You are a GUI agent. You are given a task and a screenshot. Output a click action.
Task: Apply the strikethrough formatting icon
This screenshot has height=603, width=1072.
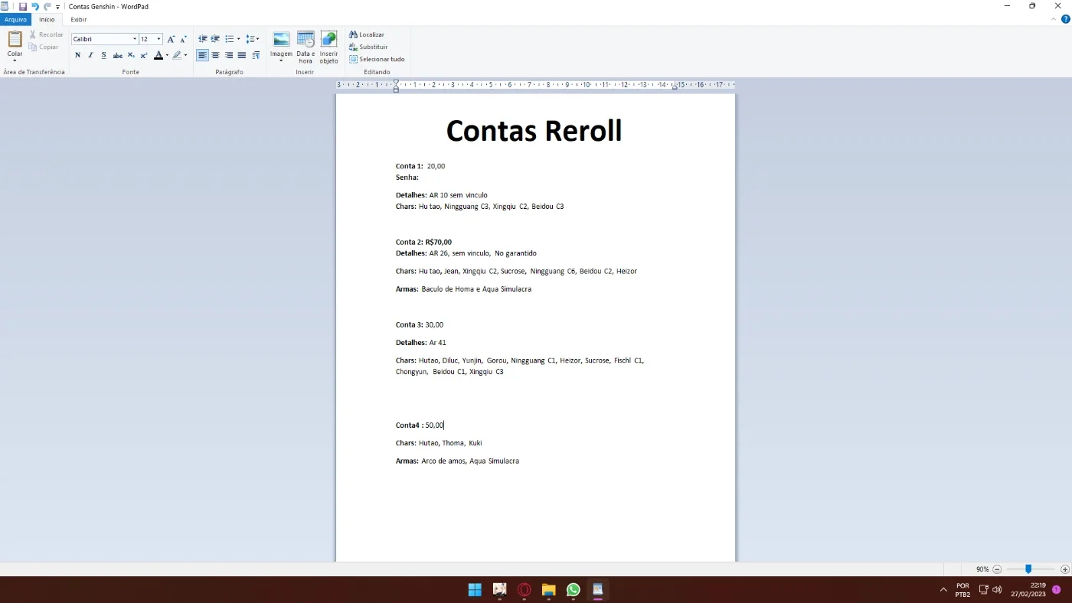coord(117,55)
